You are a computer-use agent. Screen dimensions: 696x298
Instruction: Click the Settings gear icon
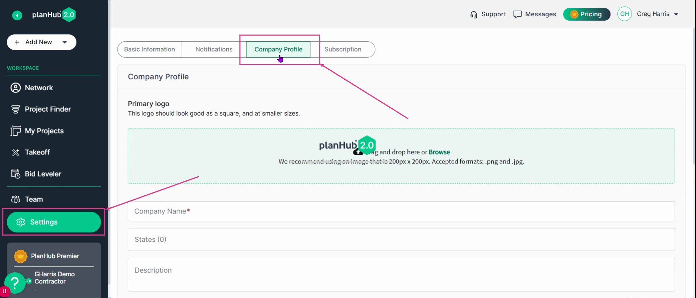(x=21, y=222)
